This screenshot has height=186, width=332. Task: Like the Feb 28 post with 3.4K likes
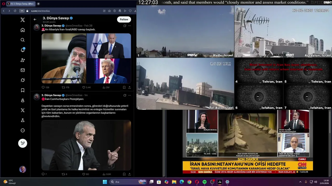click(x=86, y=87)
